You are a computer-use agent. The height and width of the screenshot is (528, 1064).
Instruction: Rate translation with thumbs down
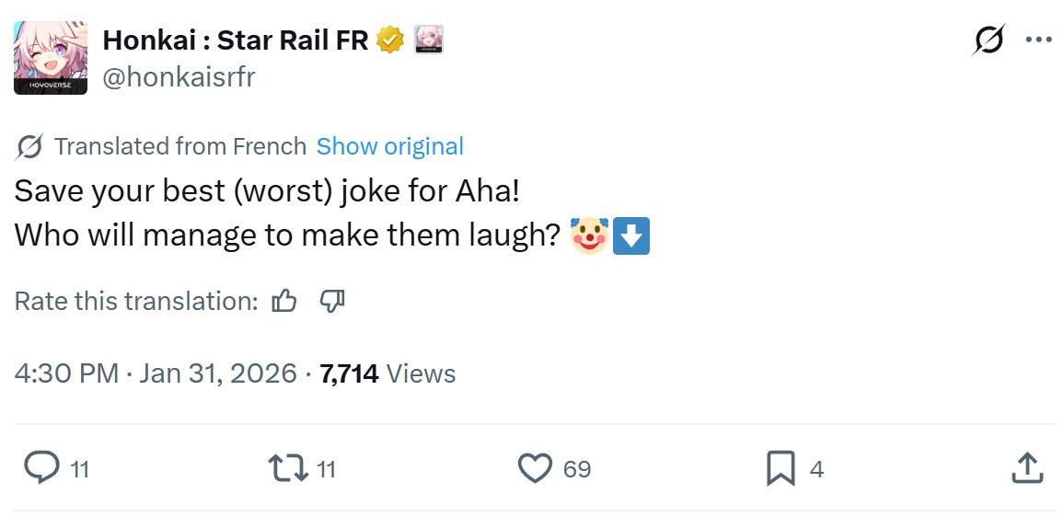coord(331,301)
